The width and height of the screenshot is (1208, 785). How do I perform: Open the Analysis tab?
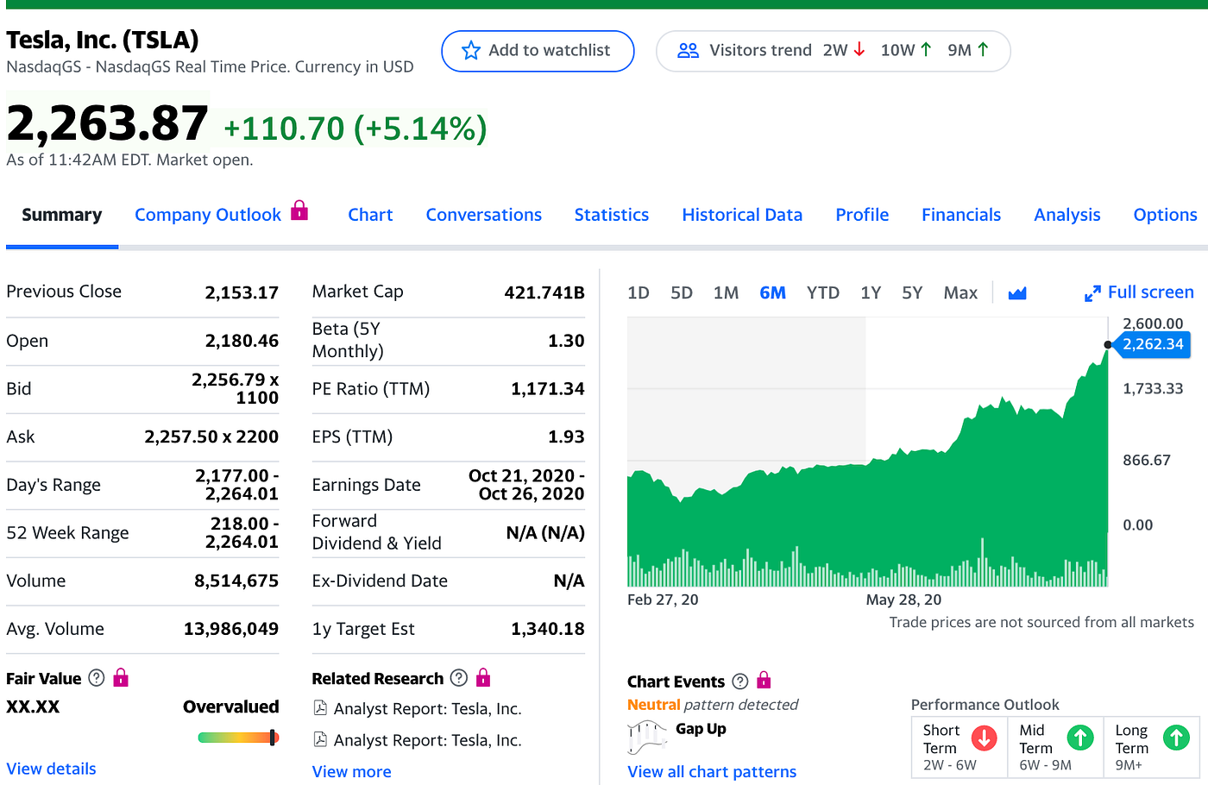point(1067,215)
